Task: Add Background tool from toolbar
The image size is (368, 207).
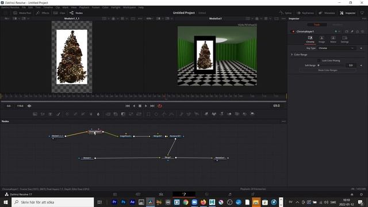Action: coord(35,114)
